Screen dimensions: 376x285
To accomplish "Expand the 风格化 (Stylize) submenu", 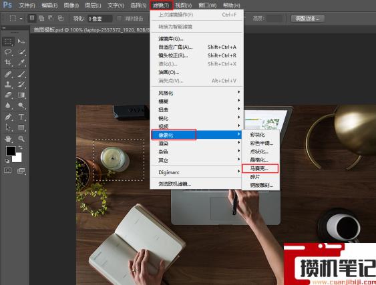I will [196, 93].
